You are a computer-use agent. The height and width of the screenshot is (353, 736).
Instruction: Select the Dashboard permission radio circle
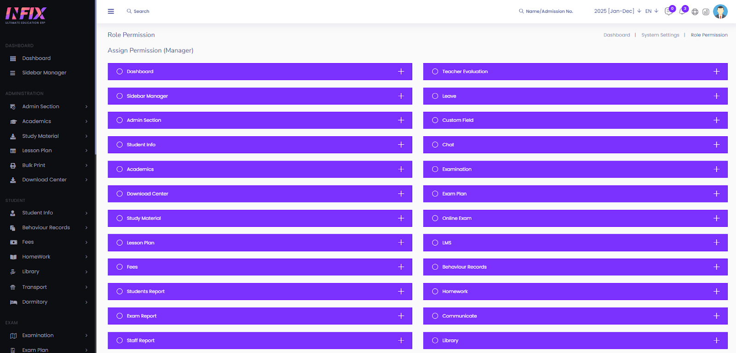click(x=120, y=71)
